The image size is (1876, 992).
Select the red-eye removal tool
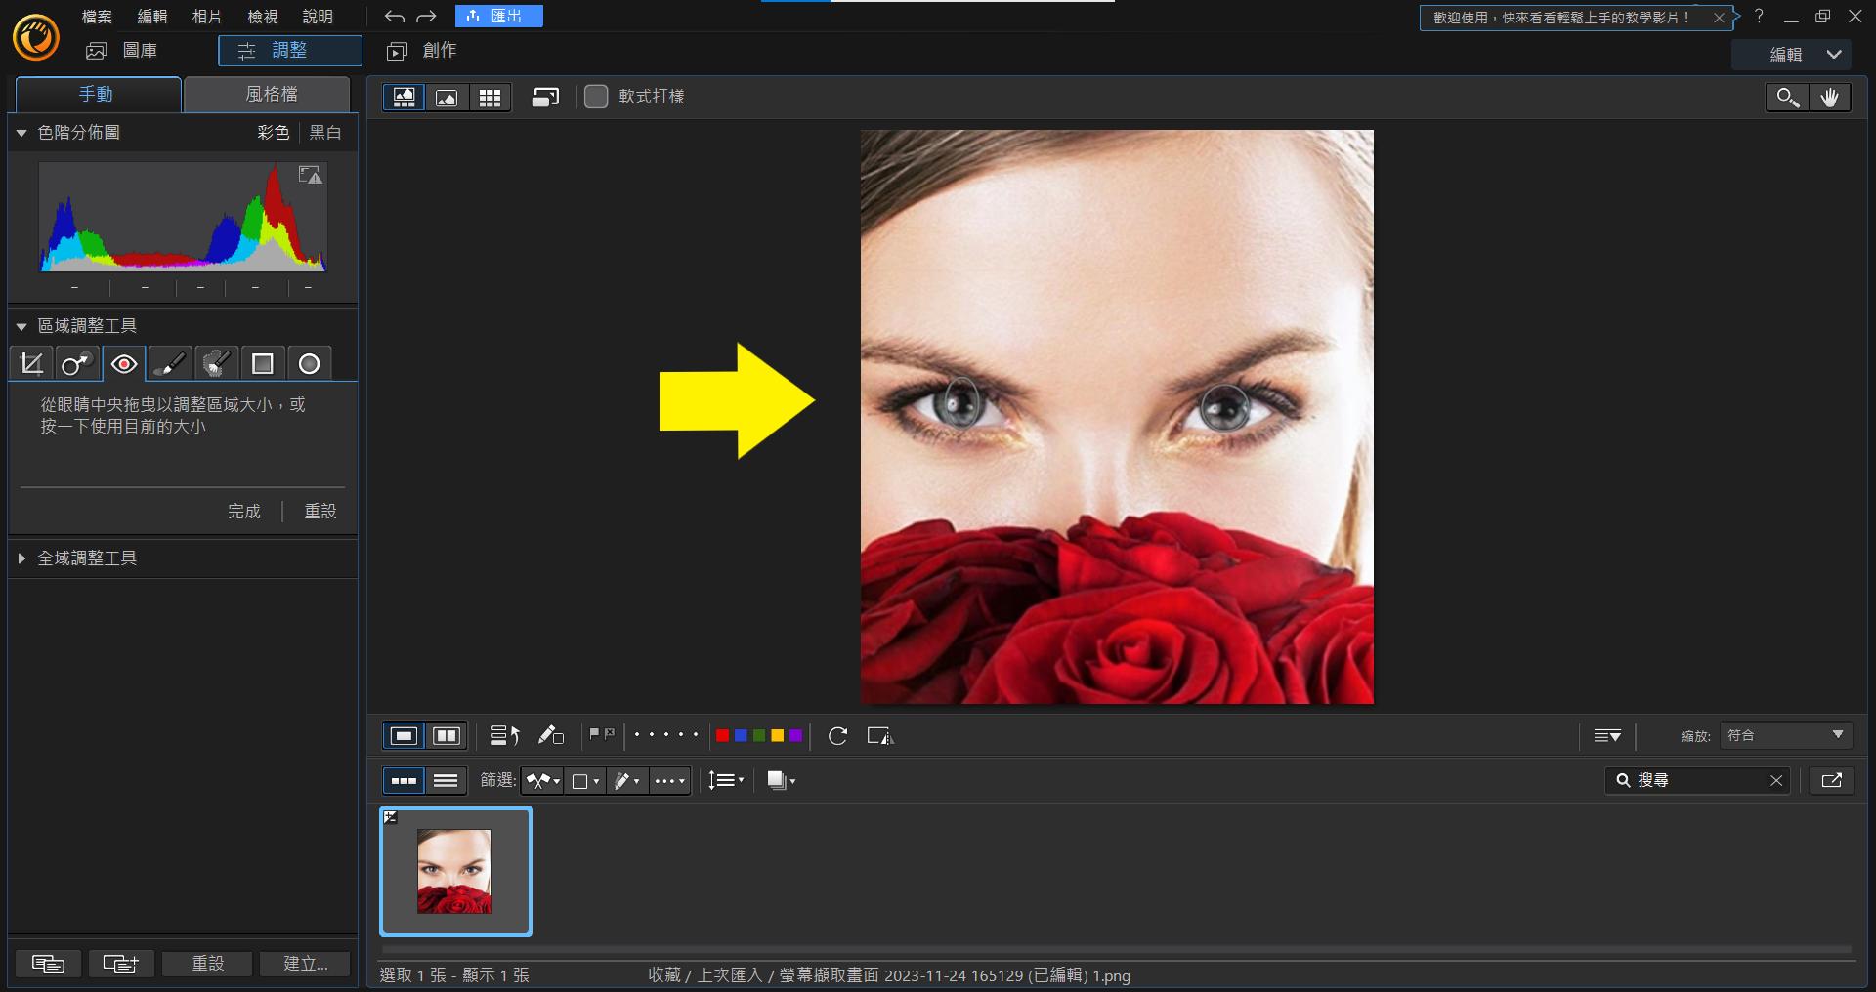[x=124, y=364]
